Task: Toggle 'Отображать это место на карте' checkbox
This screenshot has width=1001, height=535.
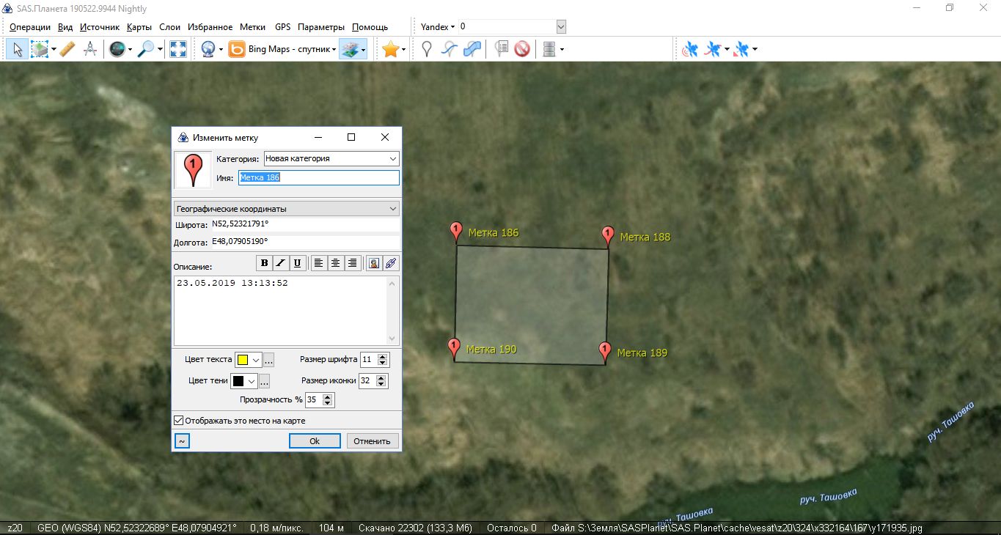Action: pyautogui.click(x=178, y=421)
